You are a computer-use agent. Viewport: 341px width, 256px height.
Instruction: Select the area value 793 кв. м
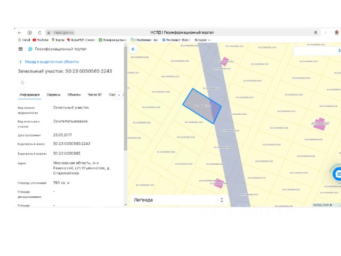(61, 182)
